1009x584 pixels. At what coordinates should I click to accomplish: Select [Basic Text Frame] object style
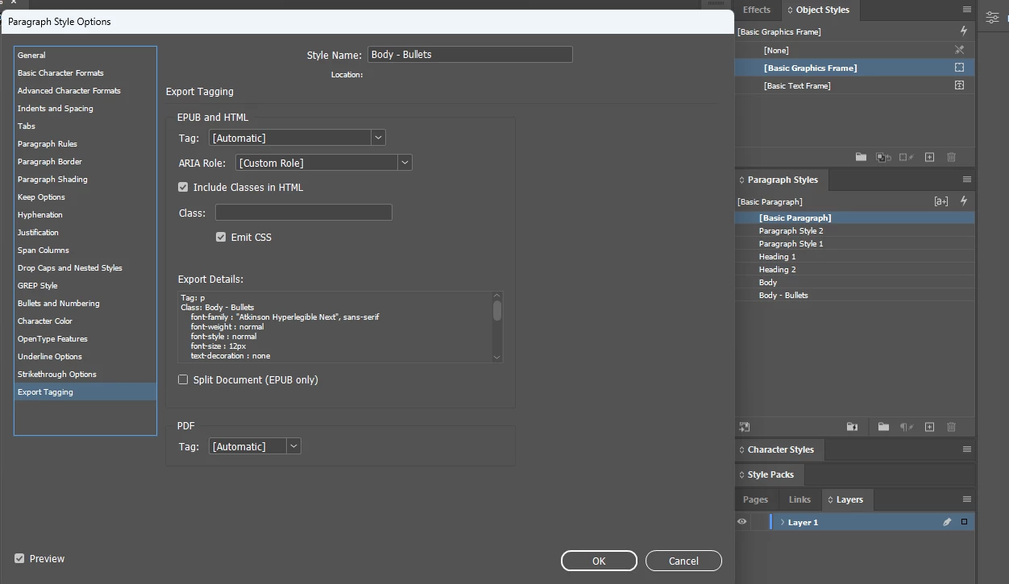pos(854,85)
